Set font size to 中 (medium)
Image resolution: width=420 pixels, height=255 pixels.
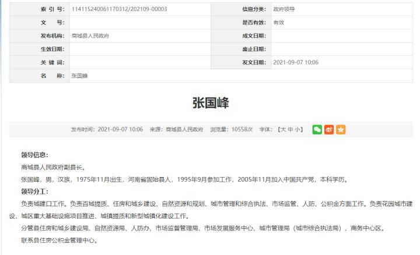coord(290,130)
